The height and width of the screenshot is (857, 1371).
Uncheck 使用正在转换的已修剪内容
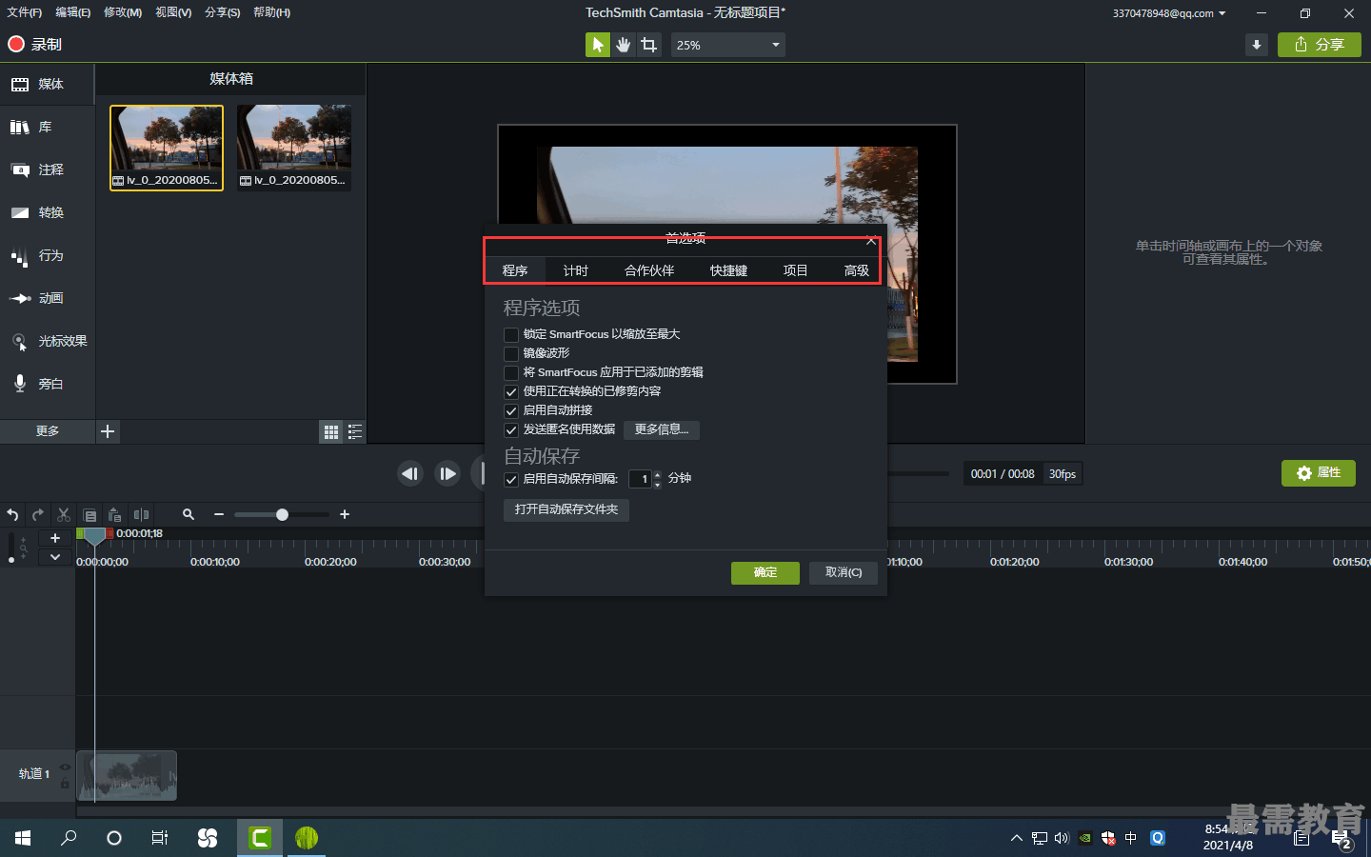pos(511,391)
